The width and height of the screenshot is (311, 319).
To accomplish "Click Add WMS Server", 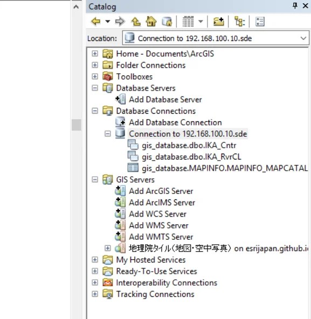I will tap(158, 225).
